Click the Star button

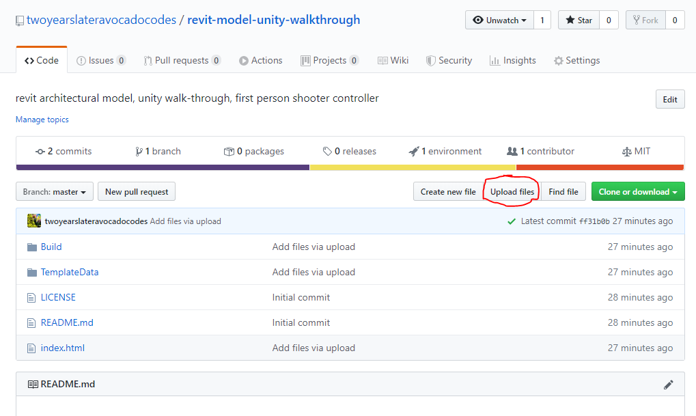tap(579, 20)
